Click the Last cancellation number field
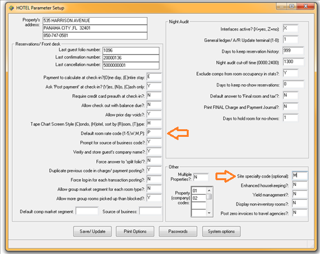320x254 pixels. 131,66
